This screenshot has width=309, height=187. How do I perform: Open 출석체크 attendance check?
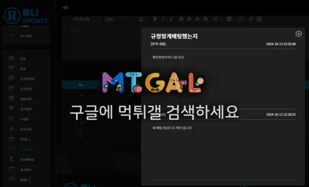click(x=26, y=170)
